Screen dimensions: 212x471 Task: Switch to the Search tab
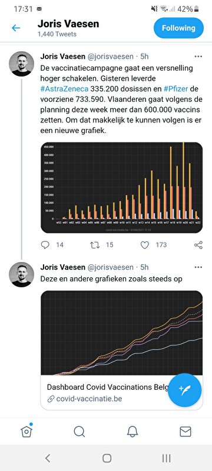79,432
